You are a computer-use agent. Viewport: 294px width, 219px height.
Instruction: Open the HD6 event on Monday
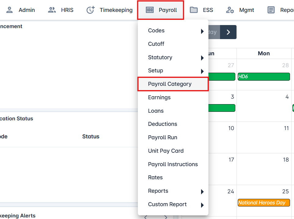263,77
